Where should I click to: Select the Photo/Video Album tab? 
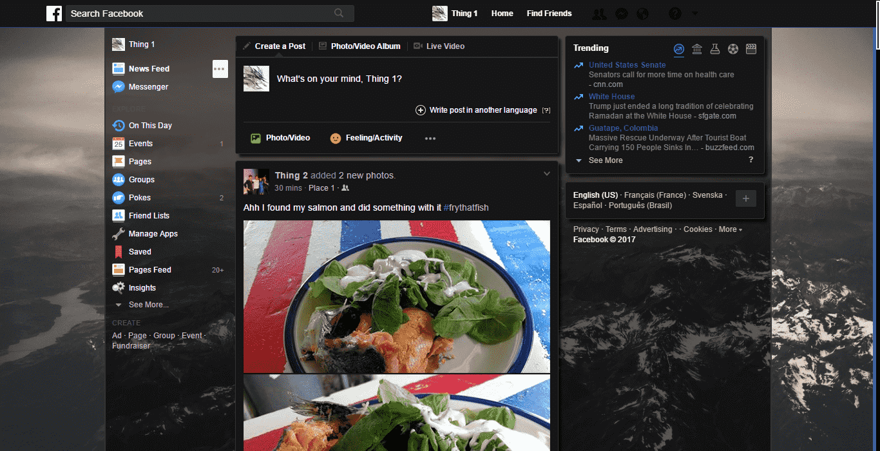(359, 46)
